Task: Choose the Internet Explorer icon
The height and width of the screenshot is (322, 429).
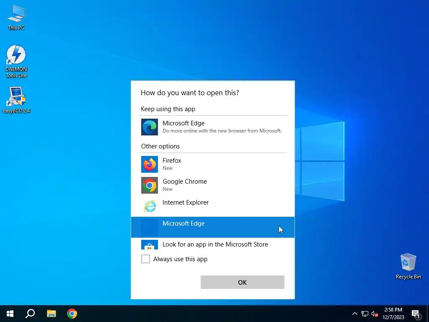Action: click(150, 206)
